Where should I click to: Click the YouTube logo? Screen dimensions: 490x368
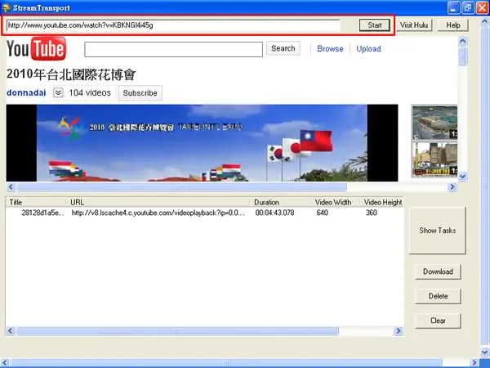click(x=36, y=48)
